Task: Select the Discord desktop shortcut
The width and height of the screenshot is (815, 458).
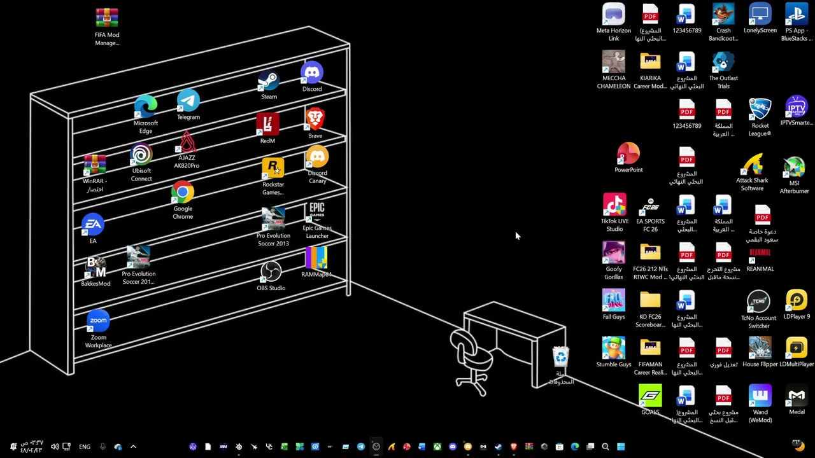Action: coord(312,77)
